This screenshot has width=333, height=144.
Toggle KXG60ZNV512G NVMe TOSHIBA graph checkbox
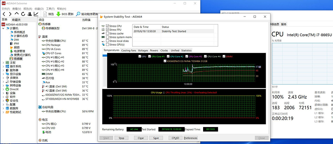click(165, 61)
